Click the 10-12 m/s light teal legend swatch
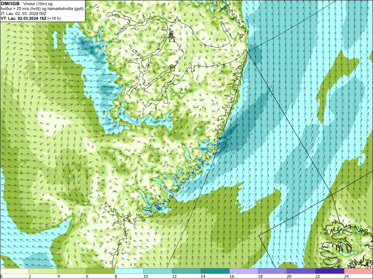 (158, 271)
